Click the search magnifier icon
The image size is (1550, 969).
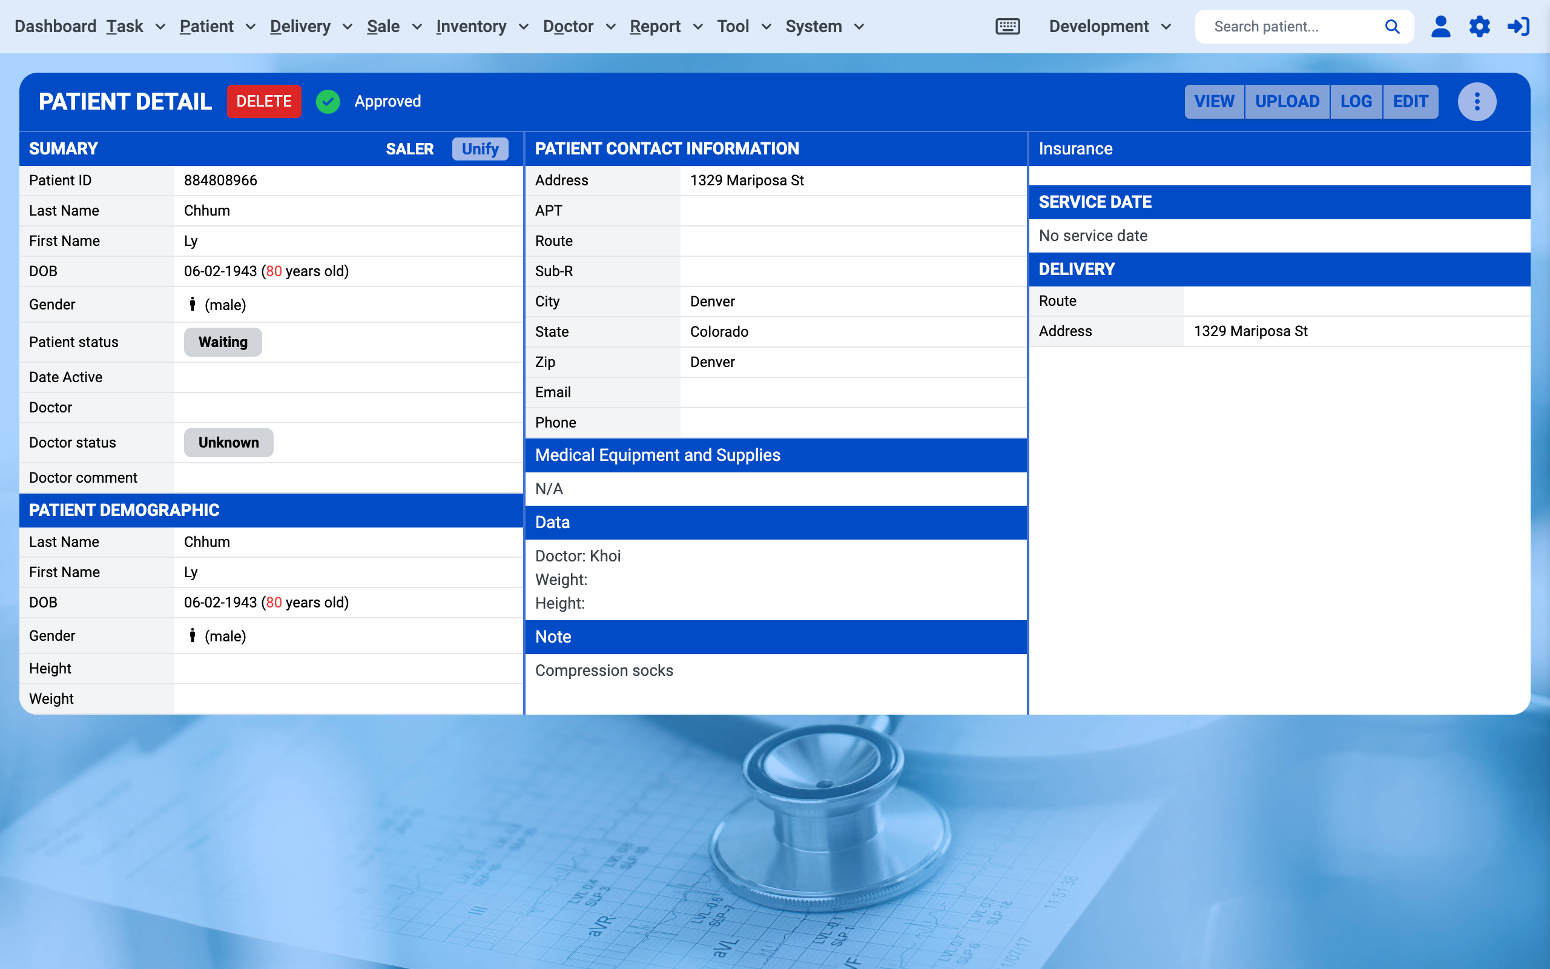[x=1393, y=26]
